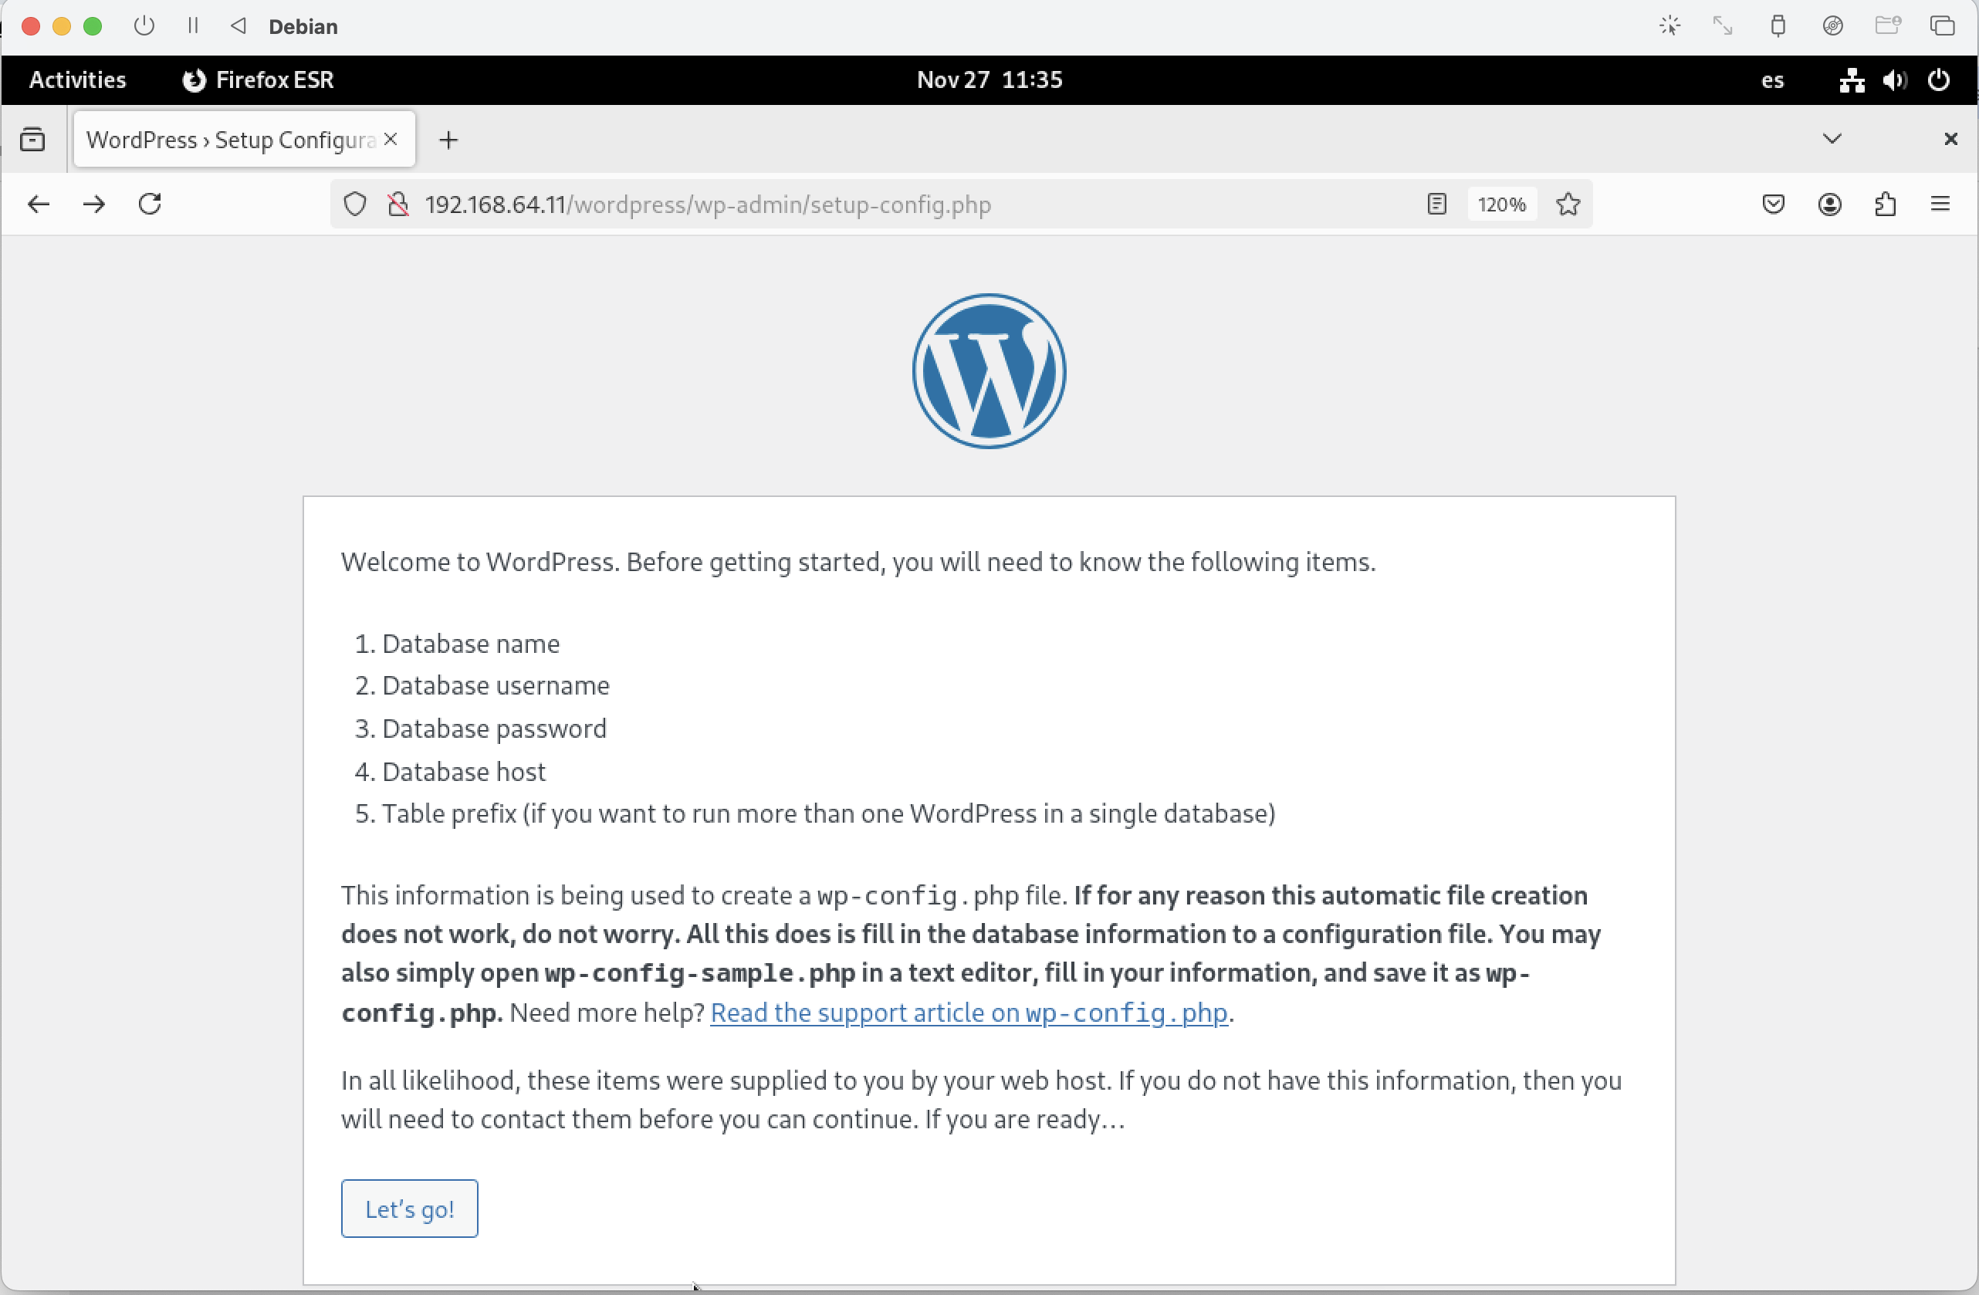Reload the current page
1979x1295 pixels.
(150, 205)
